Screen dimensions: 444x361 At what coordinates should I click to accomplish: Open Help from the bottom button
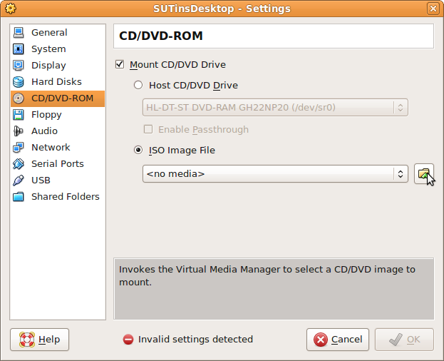[40, 340]
